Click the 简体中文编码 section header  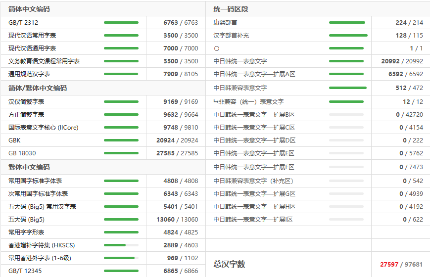[x=29, y=9]
